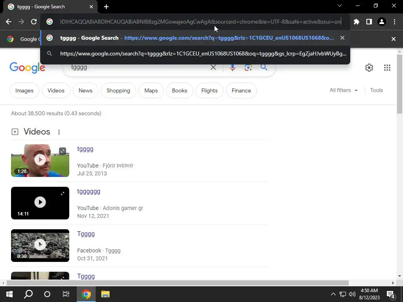Open the Tgggg Facebook video link from Oct 31, 2021
The image size is (403, 302).
point(86,234)
